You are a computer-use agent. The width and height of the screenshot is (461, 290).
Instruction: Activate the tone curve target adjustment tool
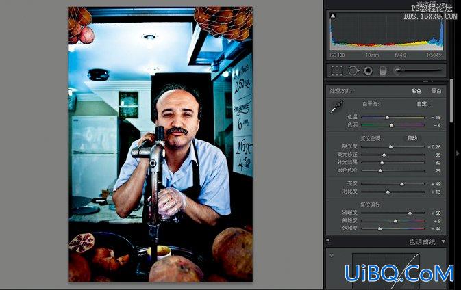pos(332,255)
